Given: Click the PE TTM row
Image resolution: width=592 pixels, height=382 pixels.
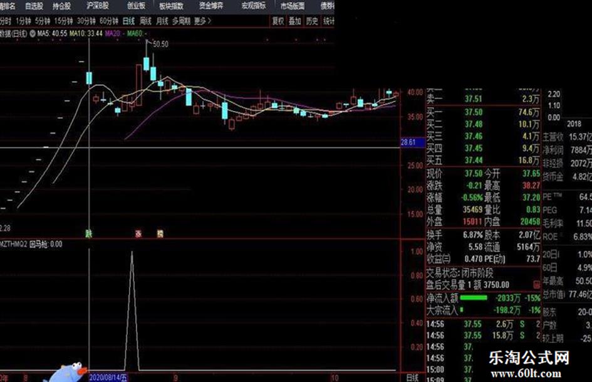Looking at the screenshot, I should tap(567, 197).
